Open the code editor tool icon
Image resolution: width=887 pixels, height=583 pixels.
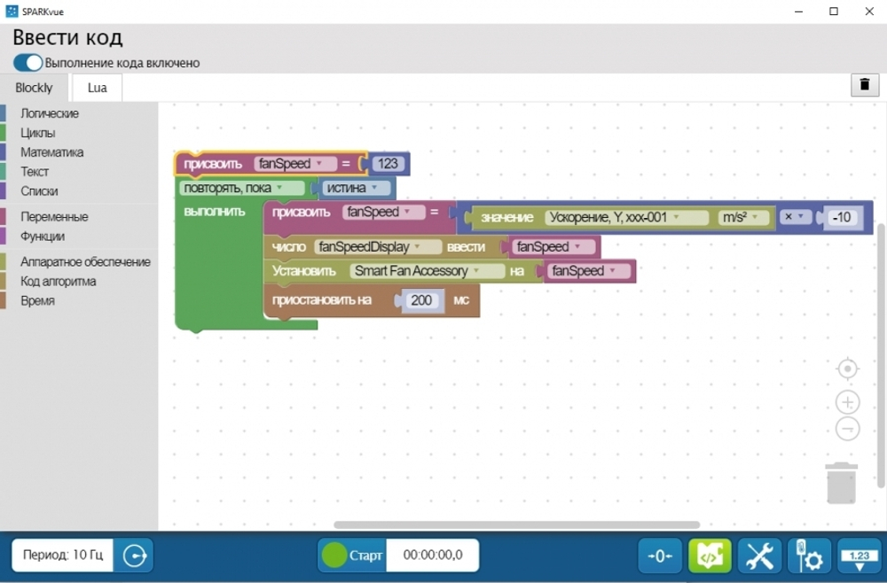click(710, 556)
